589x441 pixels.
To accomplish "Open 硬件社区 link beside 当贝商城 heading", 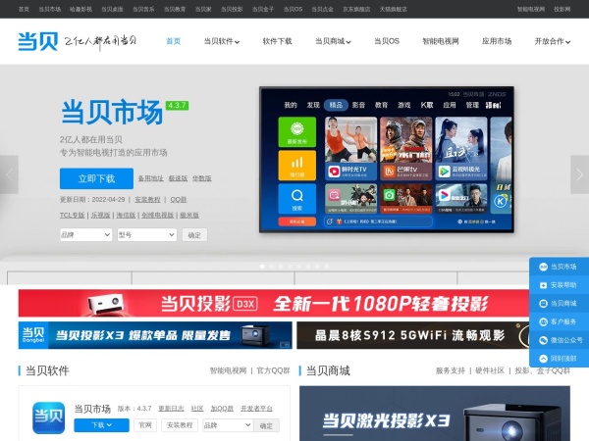I will point(490,370).
